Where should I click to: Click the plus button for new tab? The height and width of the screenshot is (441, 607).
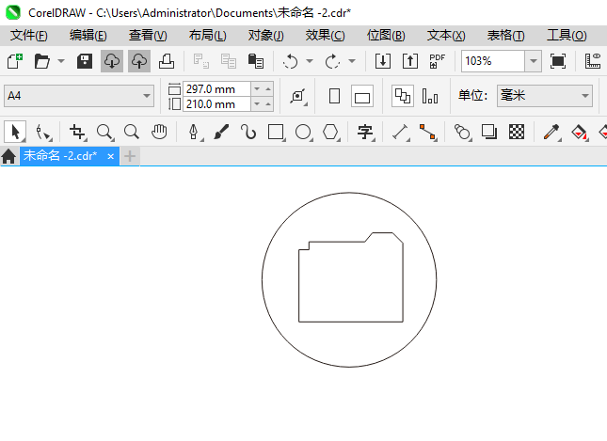coord(130,156)
